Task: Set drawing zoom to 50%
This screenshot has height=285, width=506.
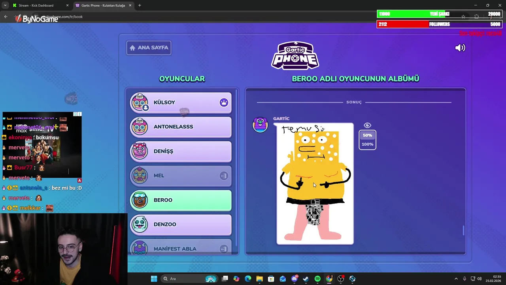Action: (x=367, y=135)
